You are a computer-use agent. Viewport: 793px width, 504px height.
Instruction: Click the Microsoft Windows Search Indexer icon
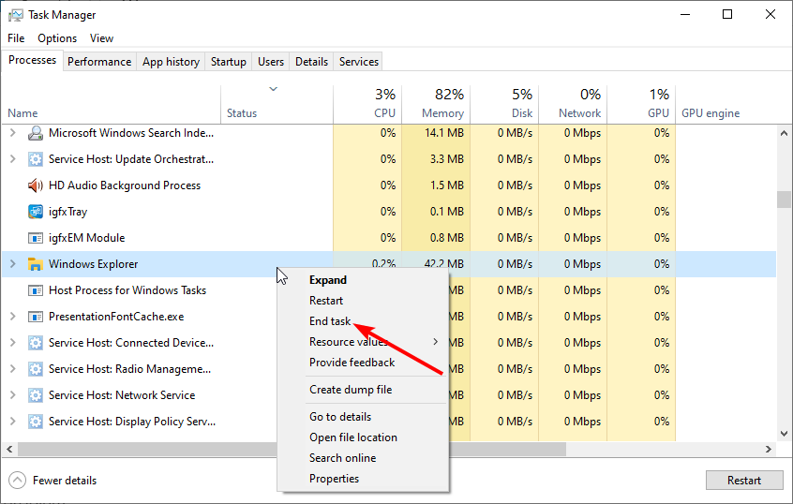point(36,133)
